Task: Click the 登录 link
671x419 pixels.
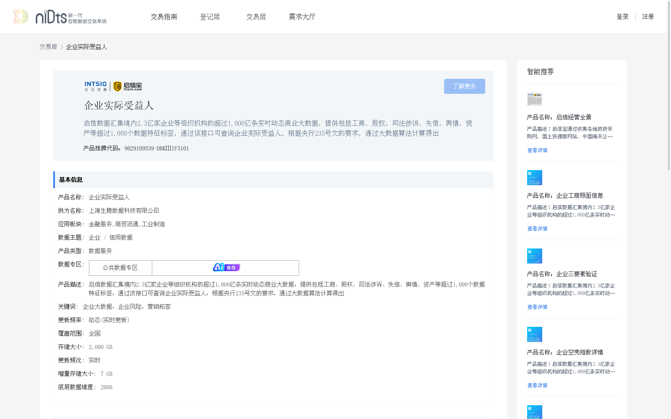Action: pyautogui.click(x=622, y=17)
